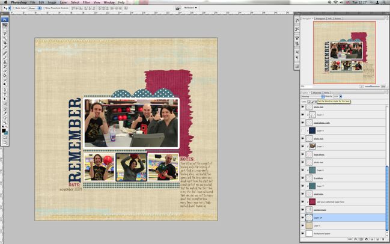This screenshot has width=390, height=244.
Task: Open the Opacity slider arrow
Action: (341, 97)
